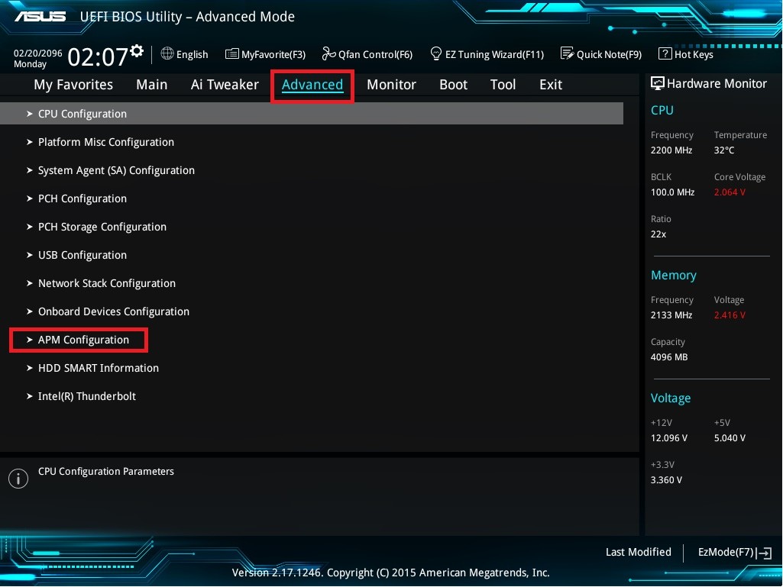Open Platform Misc Configuration label
This screenshot has width=783, height=587.
pos(106,142)
